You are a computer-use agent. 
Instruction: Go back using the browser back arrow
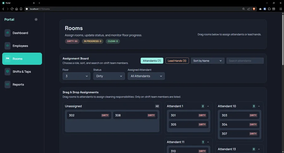[3, 9]
